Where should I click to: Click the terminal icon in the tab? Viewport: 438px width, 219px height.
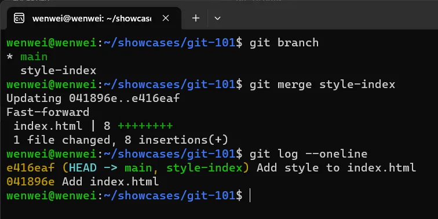coord(19,19)
